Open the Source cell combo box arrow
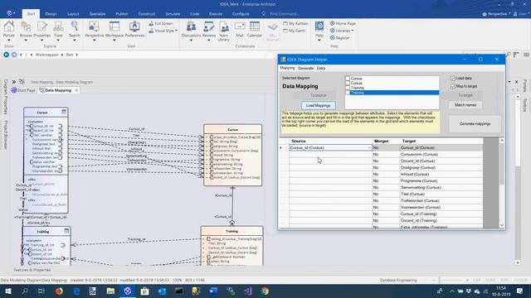531x298 pixels. (x=369, y=147)
